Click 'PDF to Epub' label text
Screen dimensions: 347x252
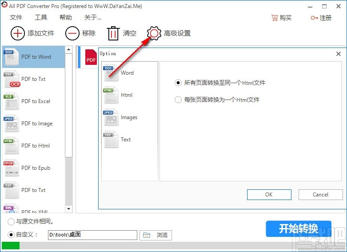click(x=36, y=168)
